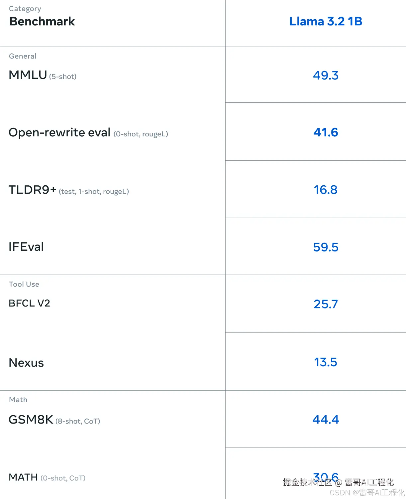Select the 41.6 score value

tap(326, 132)
